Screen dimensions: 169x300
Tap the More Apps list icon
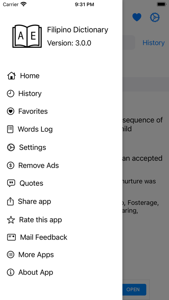coord(10,255)
